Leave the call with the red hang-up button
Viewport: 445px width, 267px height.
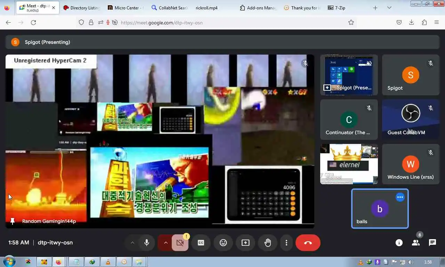coord(308,243)
